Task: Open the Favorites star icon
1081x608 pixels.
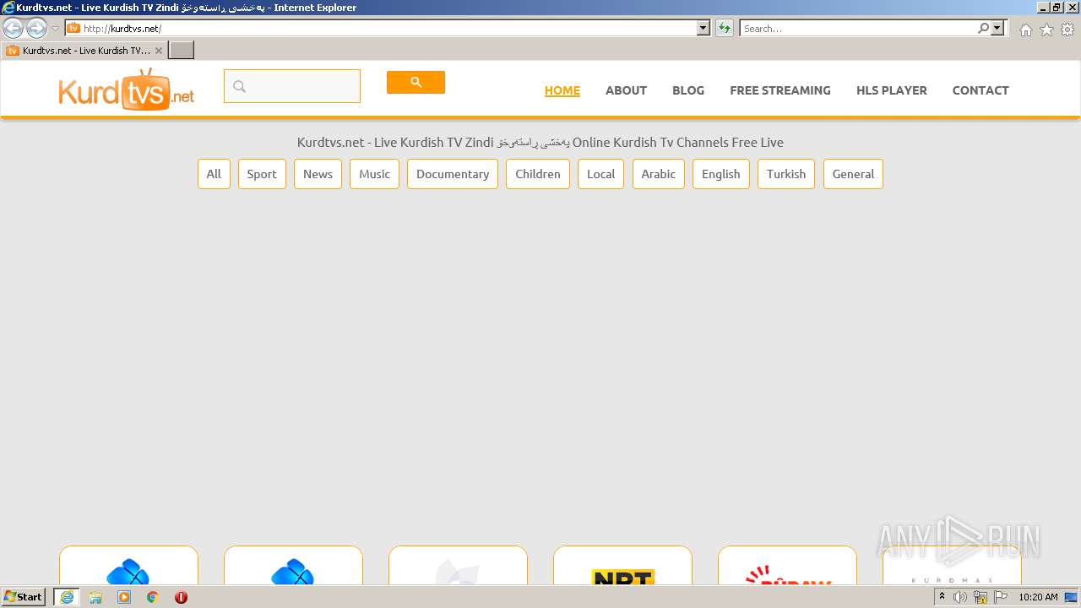Action: [1046, 30]
